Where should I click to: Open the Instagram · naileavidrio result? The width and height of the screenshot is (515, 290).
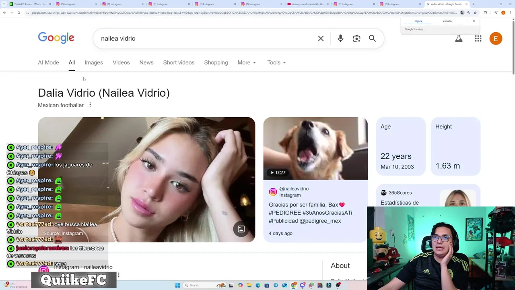pos(83,267)
